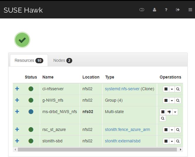Open the stonith:external/sbd type link
195x157 pixels.
(x=122, y=141)
